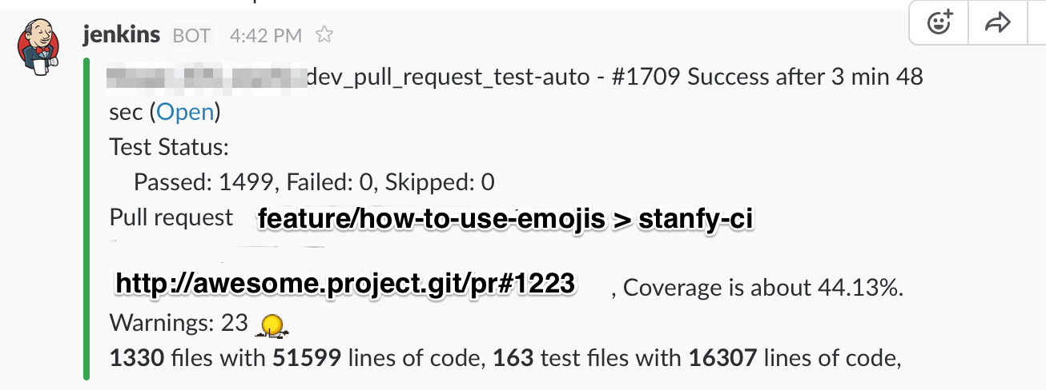Click the pull request URL awesome.project.git/pr#1223

346,284
